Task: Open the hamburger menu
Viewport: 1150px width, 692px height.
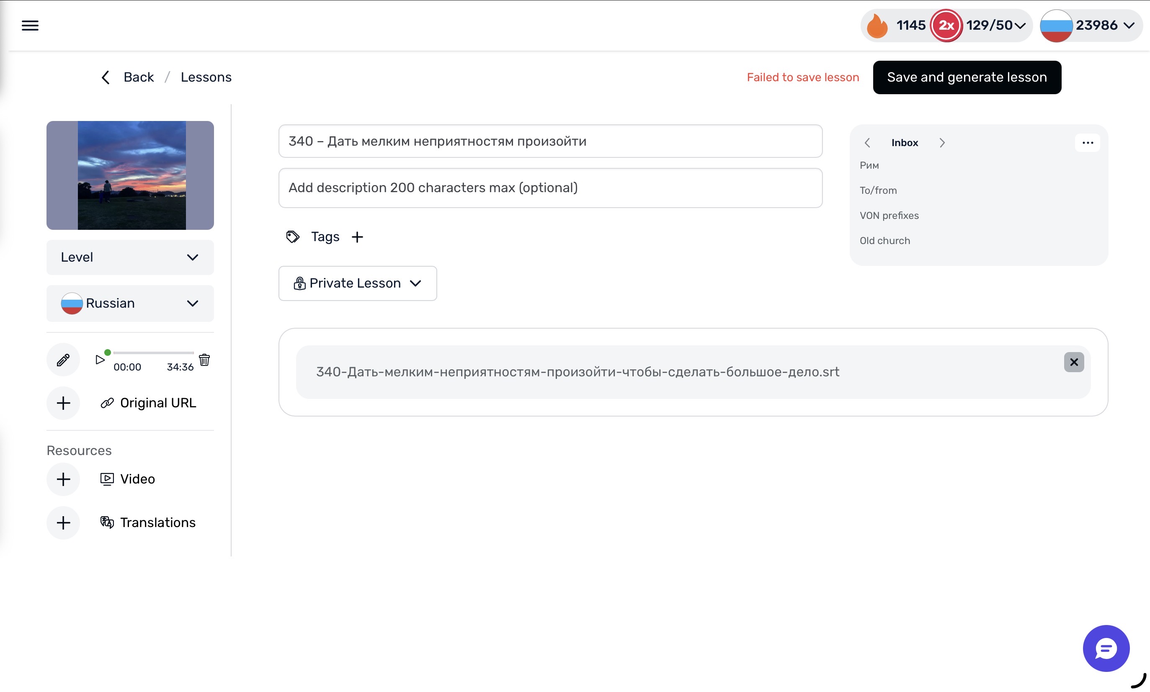Action: coord(30,26)
